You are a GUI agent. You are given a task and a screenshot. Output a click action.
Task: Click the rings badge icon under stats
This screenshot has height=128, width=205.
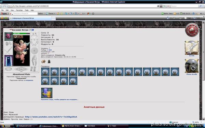43,61
